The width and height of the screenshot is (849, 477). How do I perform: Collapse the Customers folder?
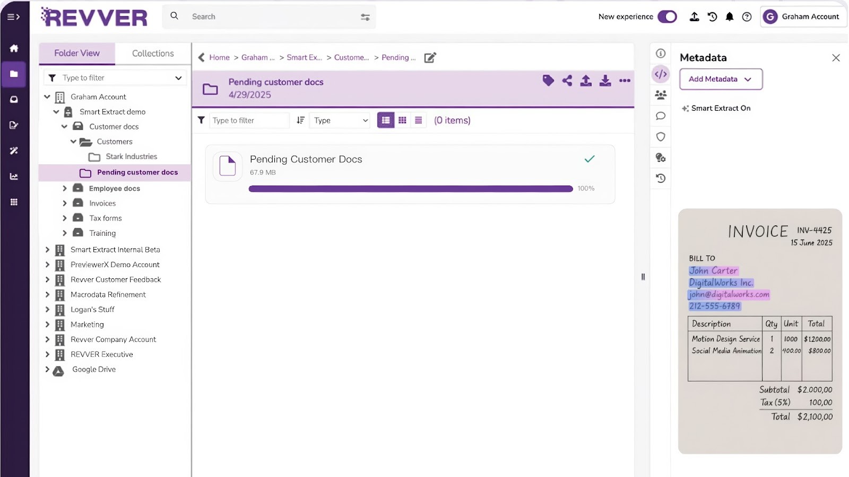point(74,142)
